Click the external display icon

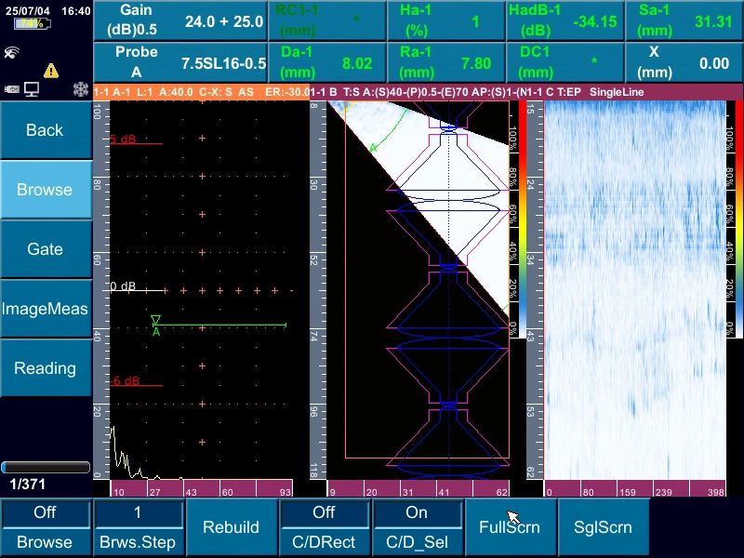(x=31, y=89)
